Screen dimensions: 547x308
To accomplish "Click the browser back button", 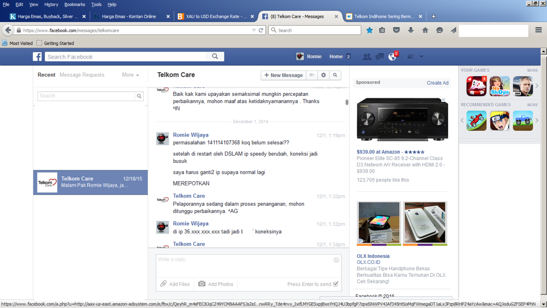I will 8,30.
